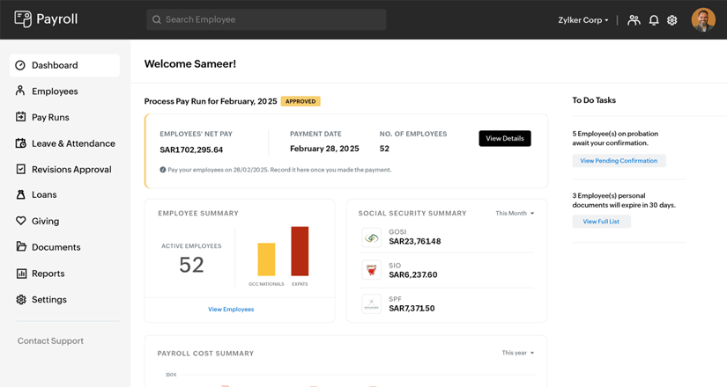This screenshot has height=387, width=727.
Task: Click the users icon in header
Action: [x=634, y=20]
